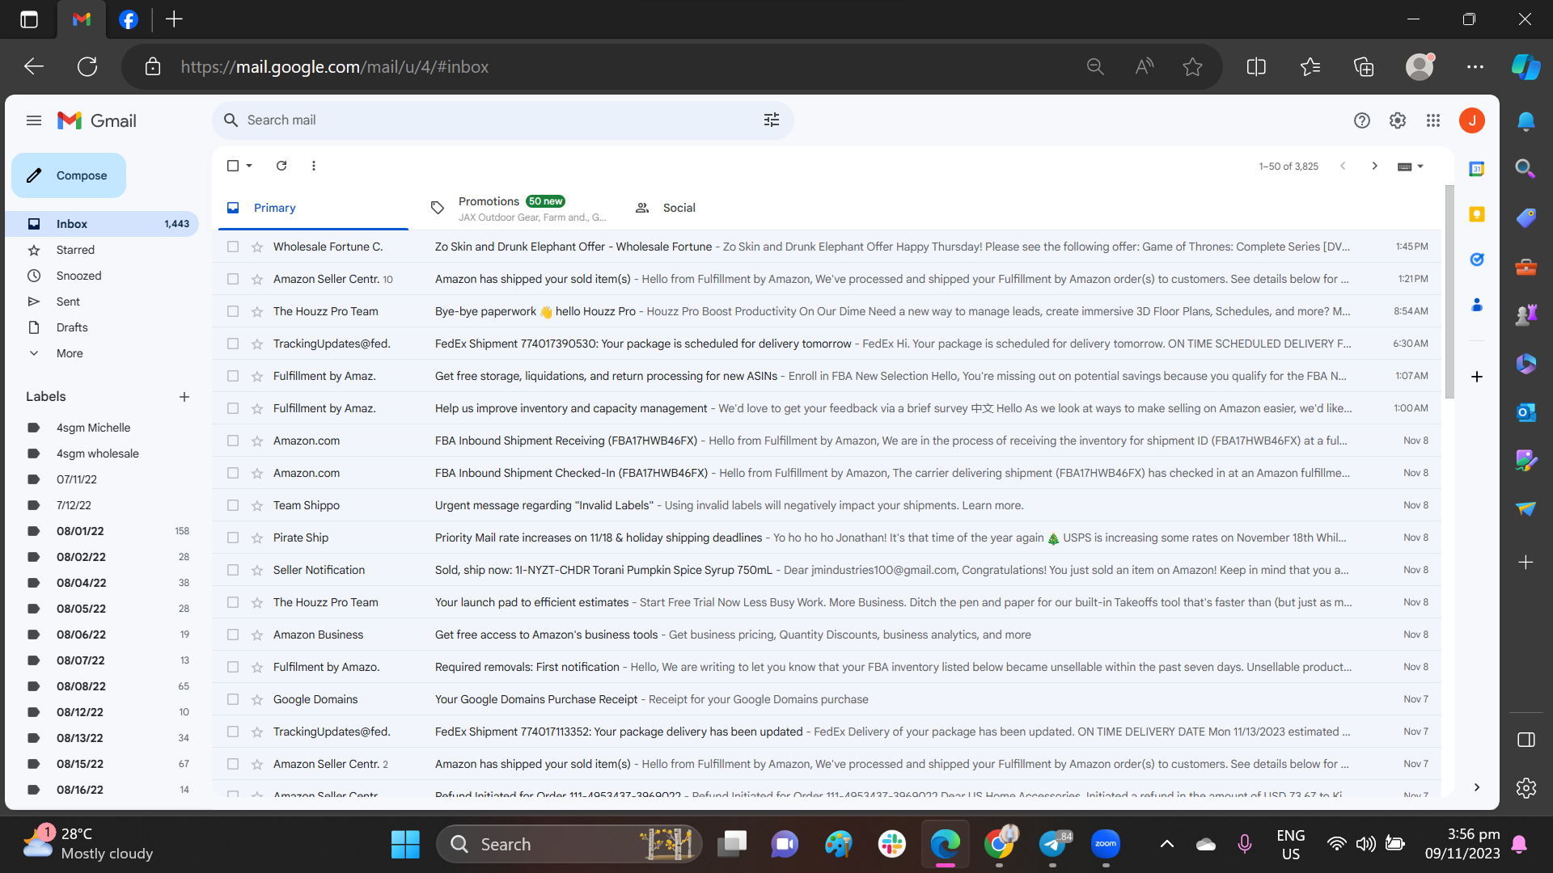1553x873 pixels.
Task: Open more options three-dot menu in mail toolbar
Action: (314, 166)
